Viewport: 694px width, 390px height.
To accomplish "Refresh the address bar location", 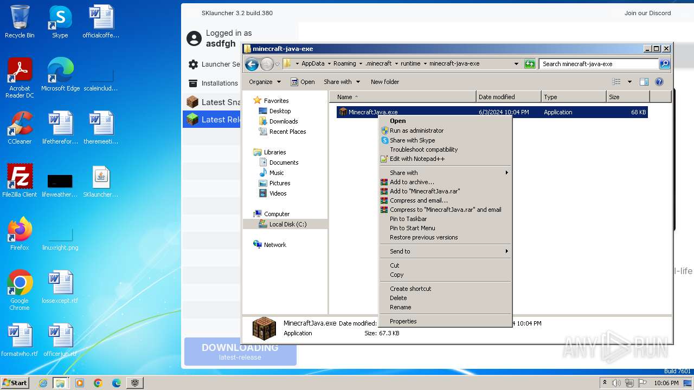I will click(x=530, y=64).
